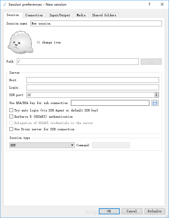Click the question mark help icon
Image resolution: width=169 pixels, height=218 pixels.
[149, 4]
